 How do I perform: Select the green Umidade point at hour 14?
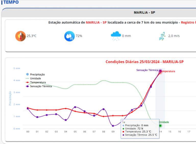point(160,126)
